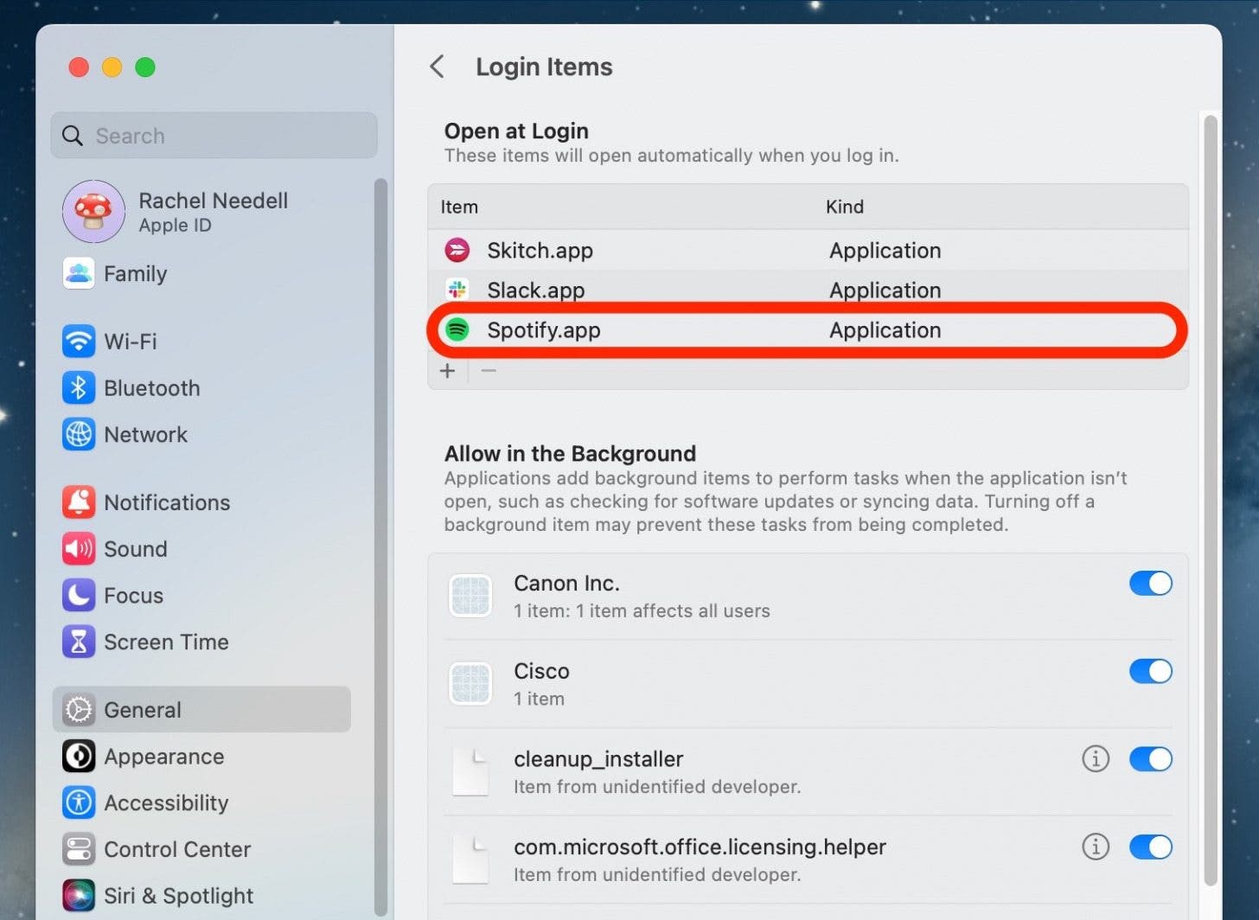Turn off the Cisco background toggle
Image resolution: width=1259 pixels, height=920 pixels.
coord(1150,672)
